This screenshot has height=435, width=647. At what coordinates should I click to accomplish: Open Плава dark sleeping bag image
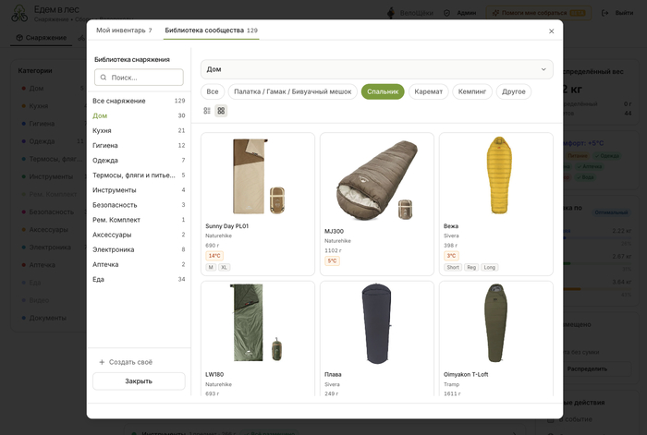tap(376, 323)
